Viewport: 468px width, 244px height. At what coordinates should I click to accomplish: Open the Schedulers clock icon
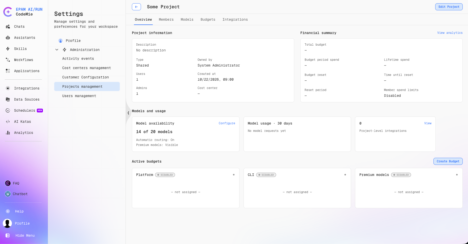click(x=8, y=110)
